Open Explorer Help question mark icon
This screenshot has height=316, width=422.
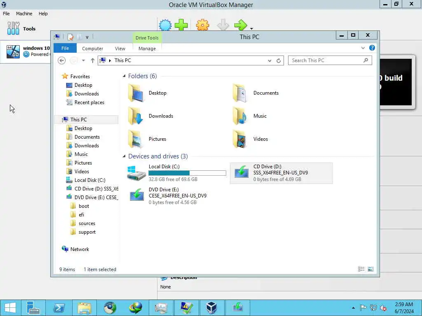pos(372,48)
